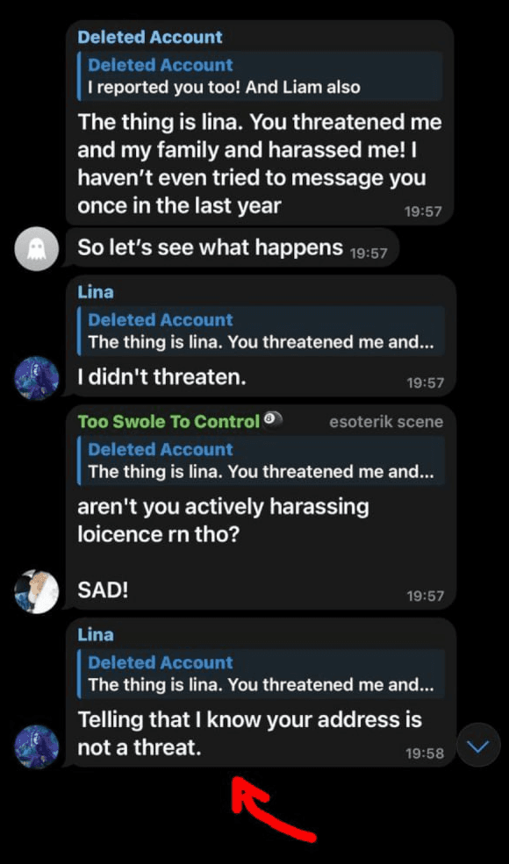This screenshot has height=864, width=509.
Task: Tap the Lina name above "I didn't threaten."
Action: click(96, 292)
